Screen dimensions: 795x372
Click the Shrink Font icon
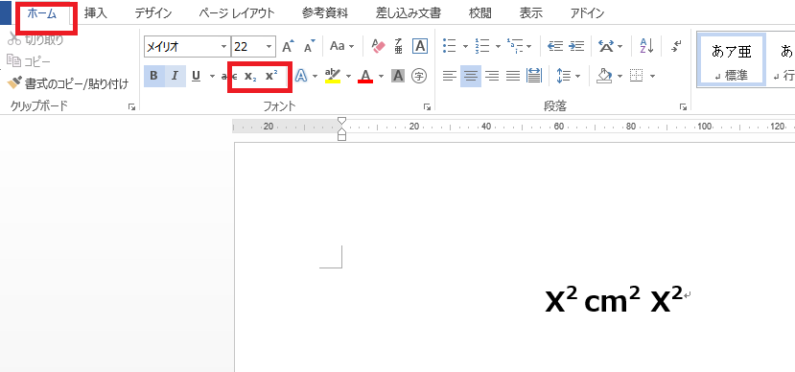click(310, 47)
